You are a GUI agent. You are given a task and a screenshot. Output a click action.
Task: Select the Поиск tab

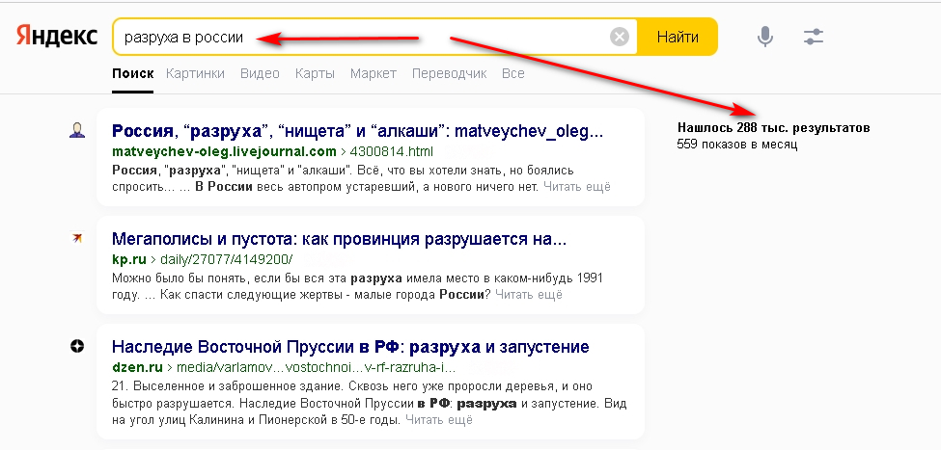tap(132, 73)
